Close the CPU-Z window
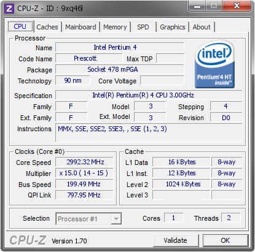Screen dimensions: 255x252 (x=237, y=6)
